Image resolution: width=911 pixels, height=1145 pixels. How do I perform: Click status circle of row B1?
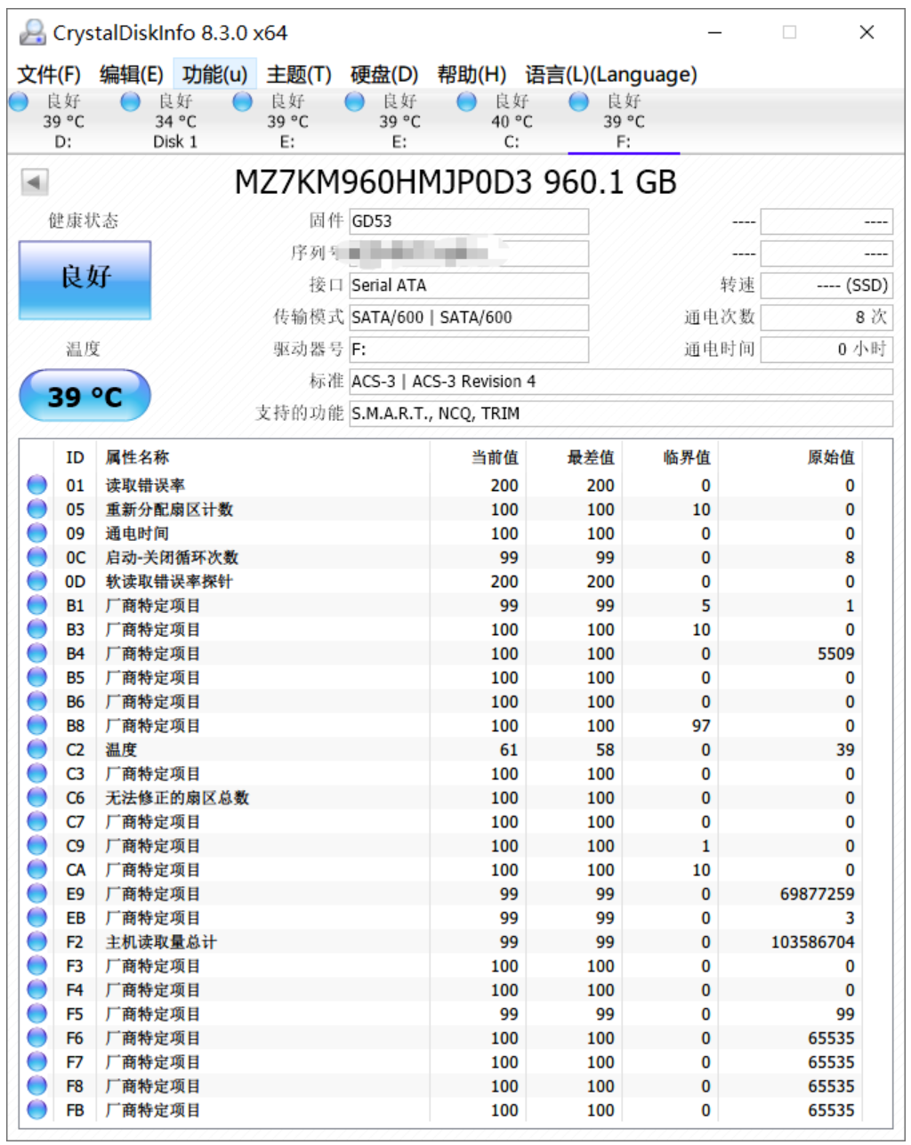coord(36,605)
